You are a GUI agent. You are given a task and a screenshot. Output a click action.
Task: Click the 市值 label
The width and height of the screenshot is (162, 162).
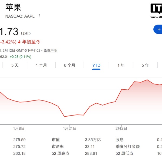pos(56,140)
